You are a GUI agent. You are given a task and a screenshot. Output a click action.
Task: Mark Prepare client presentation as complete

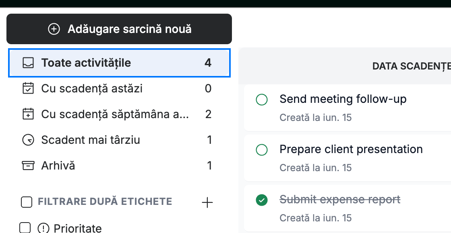262,150
